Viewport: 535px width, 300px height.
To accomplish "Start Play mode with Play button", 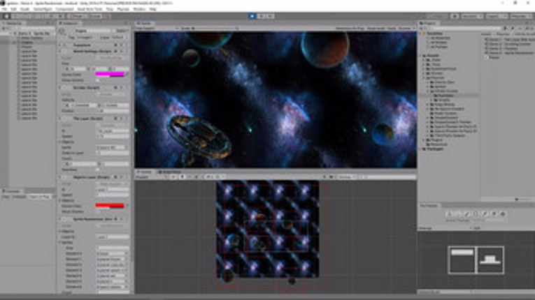I will (x=252, y=16).
